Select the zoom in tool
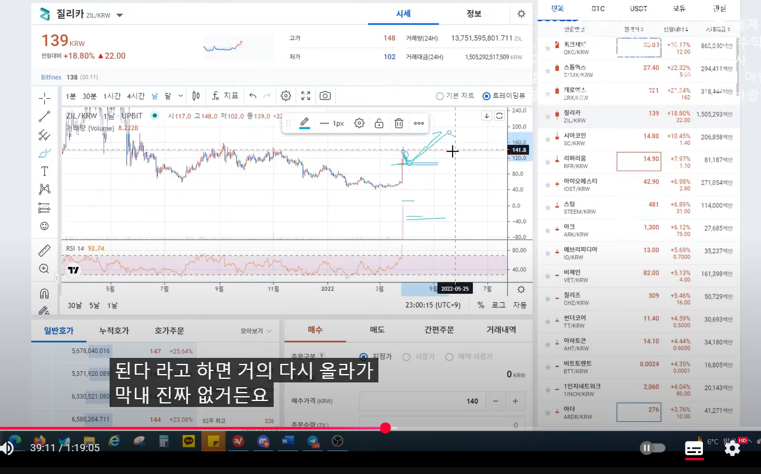Screen dimensions: 761x474 click(x=44, y=269)
